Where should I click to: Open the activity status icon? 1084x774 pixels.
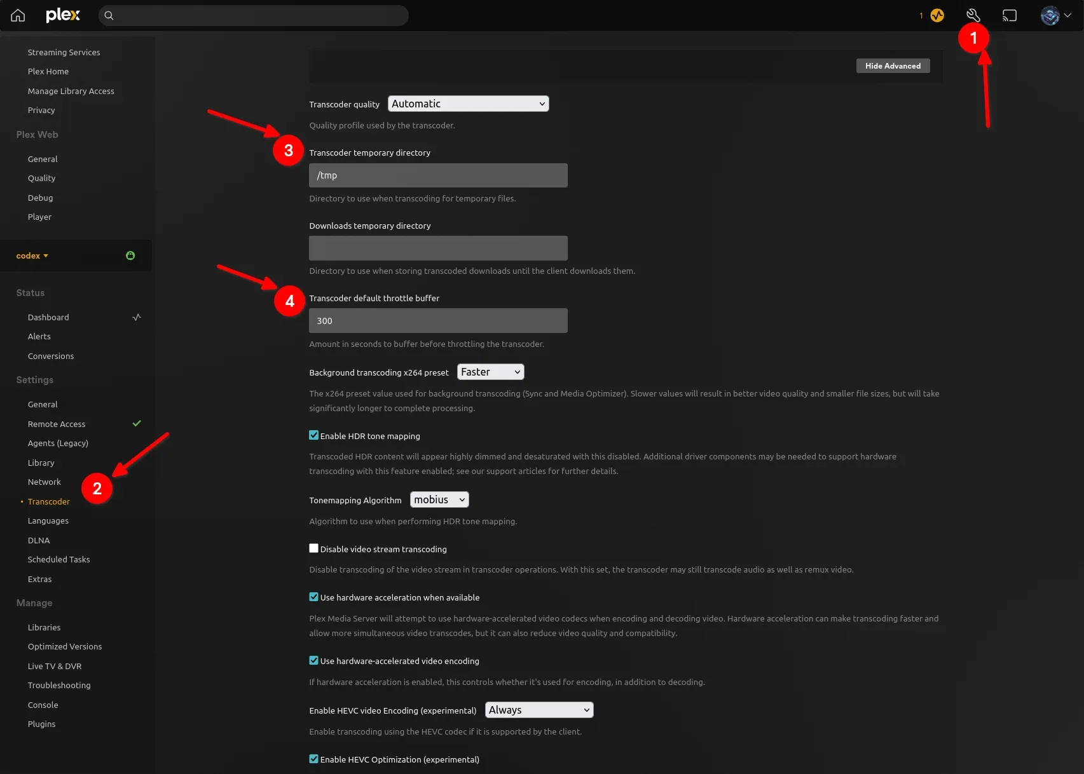tap(937, 15)
